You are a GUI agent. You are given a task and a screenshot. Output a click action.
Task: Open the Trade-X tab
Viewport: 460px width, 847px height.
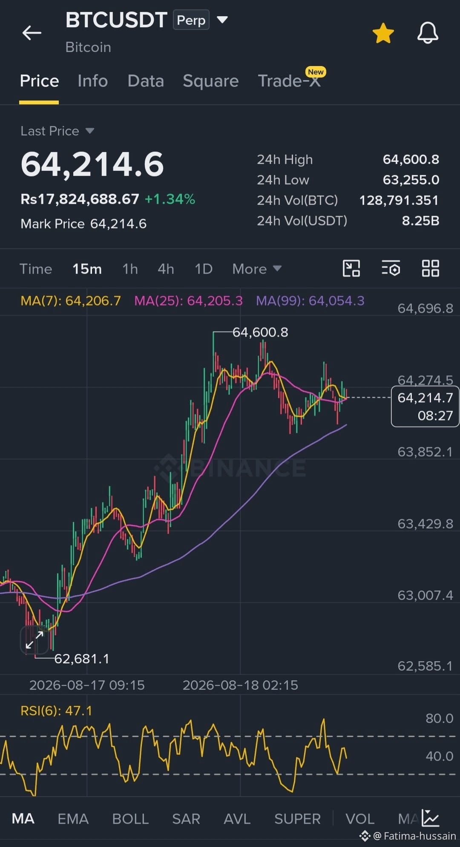pyautogui.click(x=290, y=81)
